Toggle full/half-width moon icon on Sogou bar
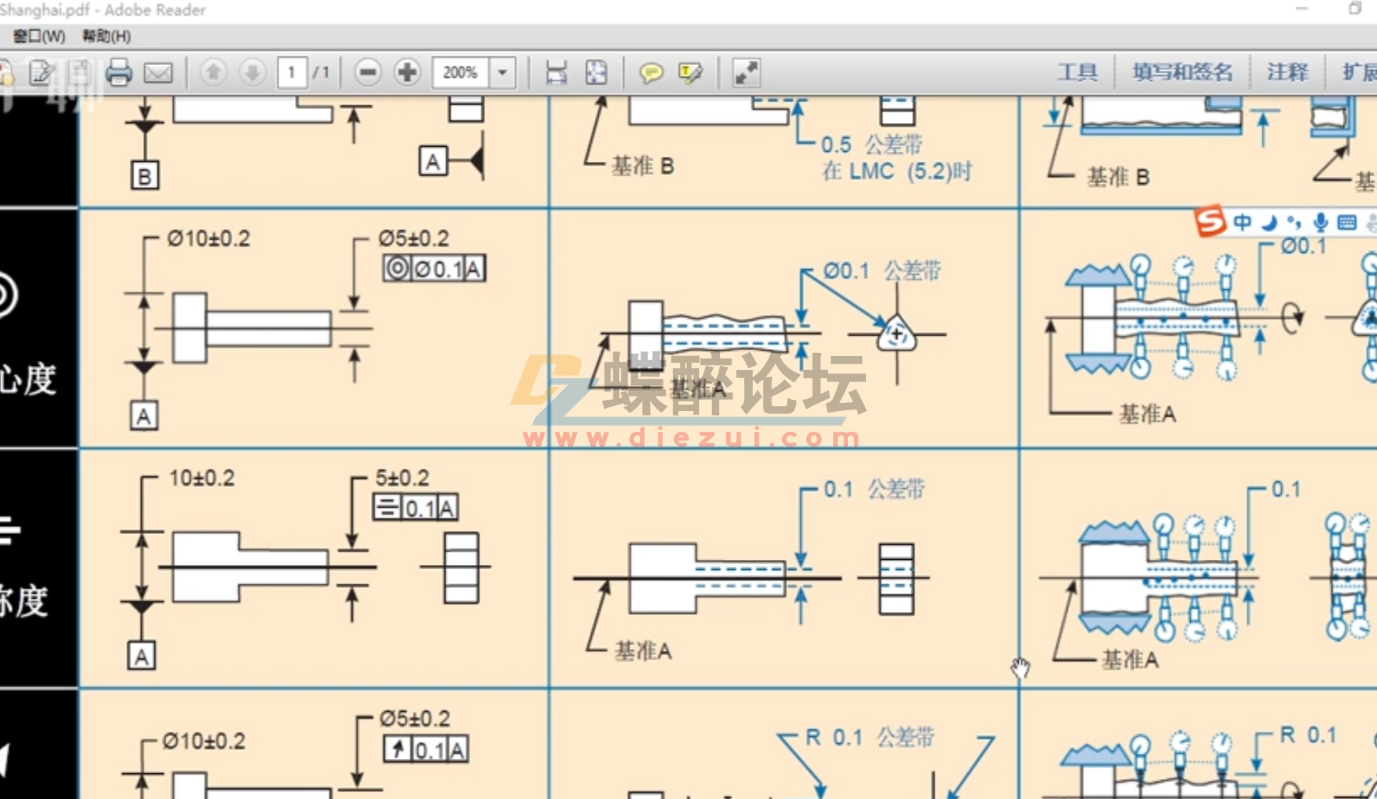This screenshot has height=799, width=1377. (x=1268, y=222)
